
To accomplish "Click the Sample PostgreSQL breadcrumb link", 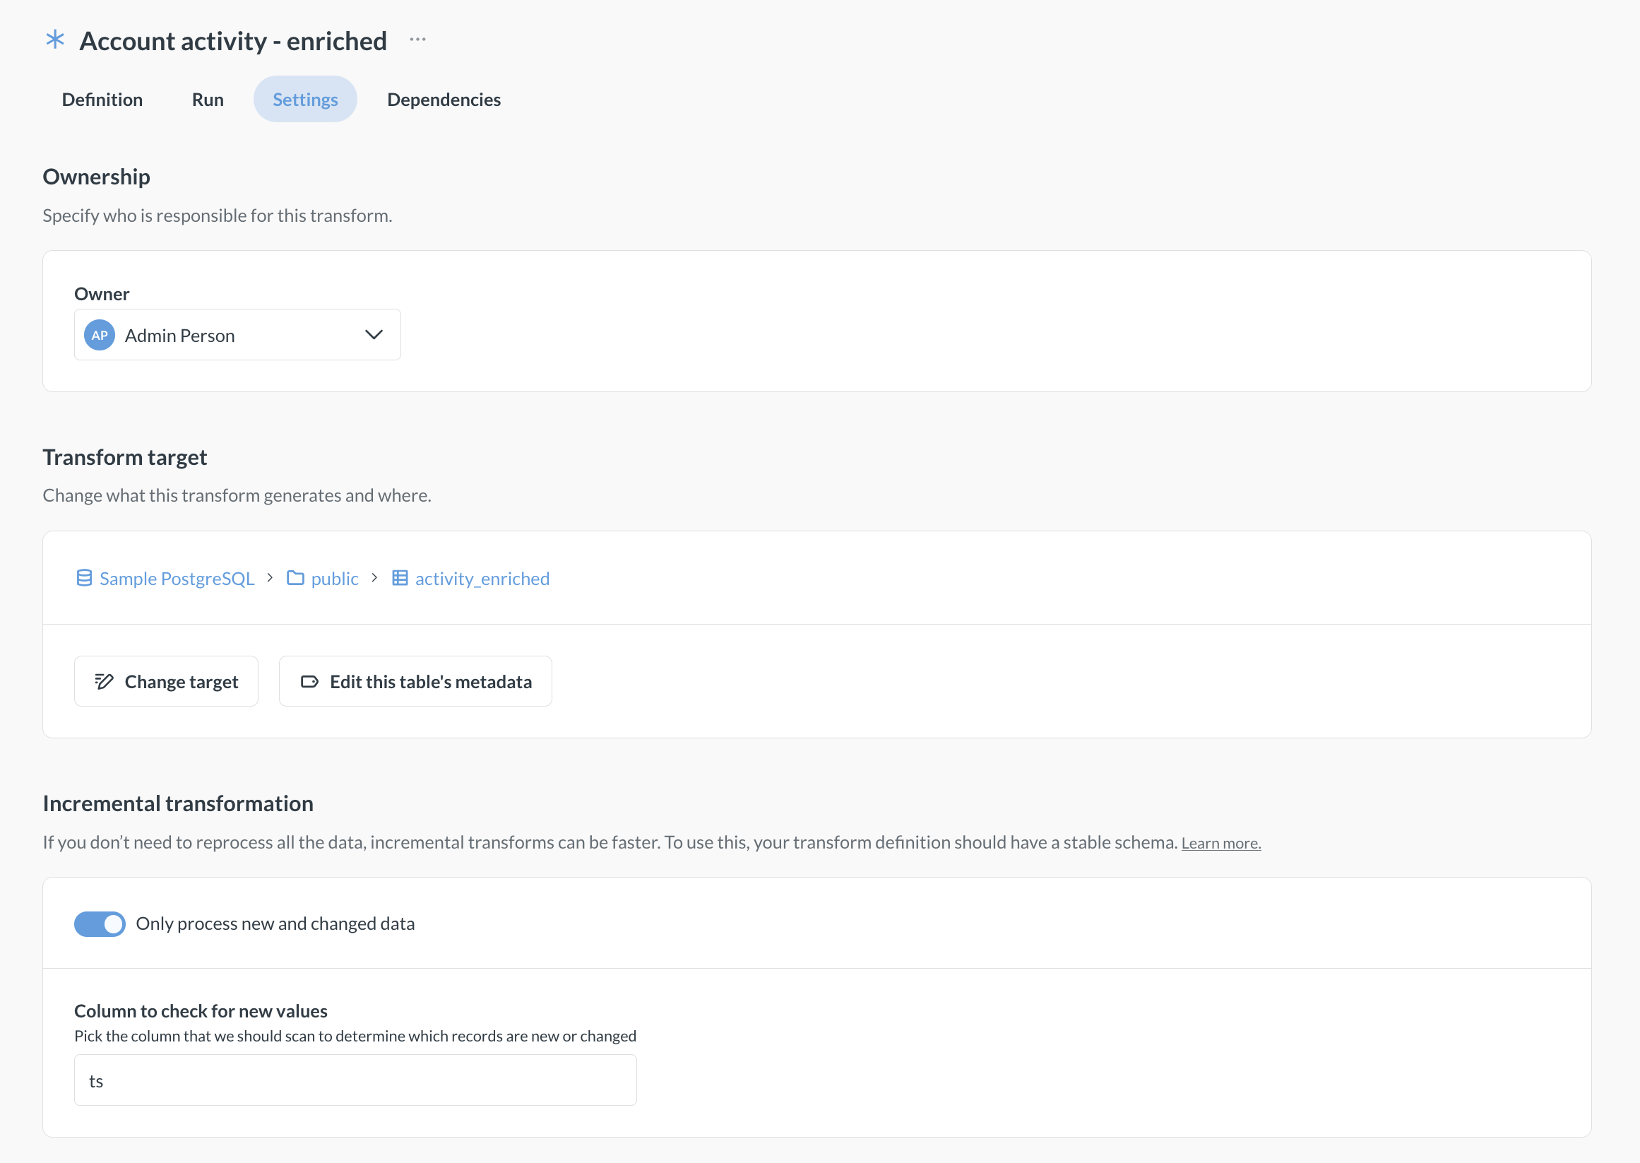I will pos(177,578).
